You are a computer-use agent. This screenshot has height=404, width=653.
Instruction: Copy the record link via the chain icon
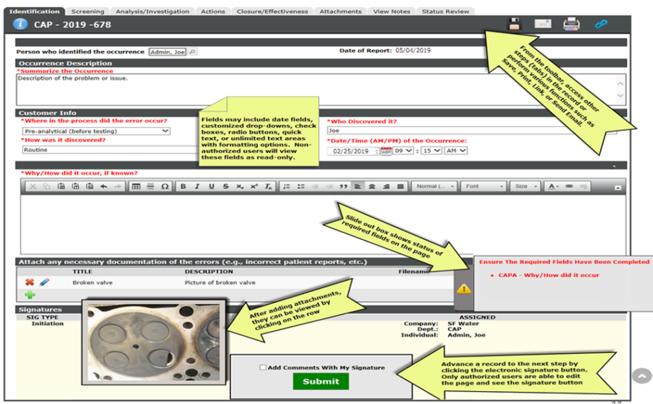(601, 23)
